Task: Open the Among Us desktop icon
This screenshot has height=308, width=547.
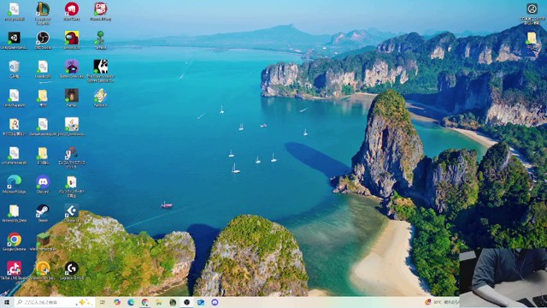Action: click(72, 38)
